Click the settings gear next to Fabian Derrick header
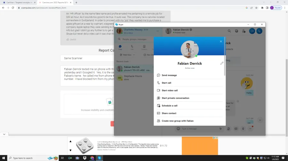Screen dimensions: 288x161 pyautogui.click(x=191, y=30)
